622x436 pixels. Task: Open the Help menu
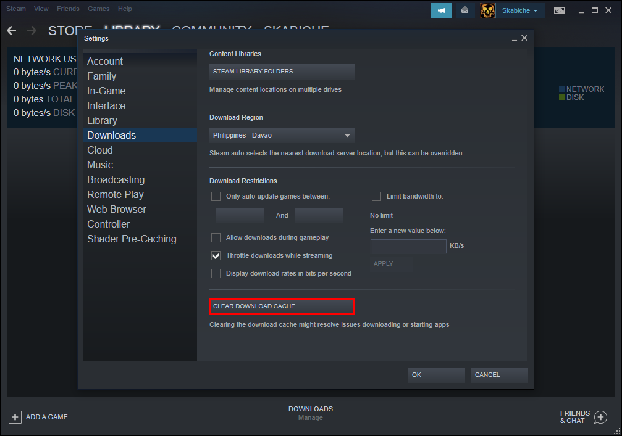(x=125, y=9)
